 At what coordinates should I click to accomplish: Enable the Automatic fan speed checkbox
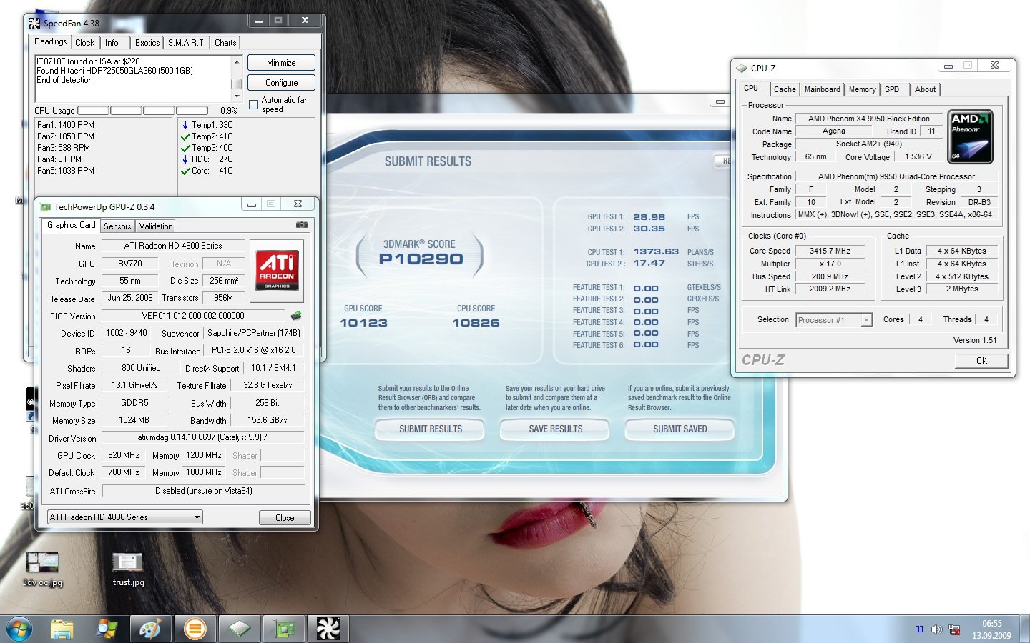[253, 105]
